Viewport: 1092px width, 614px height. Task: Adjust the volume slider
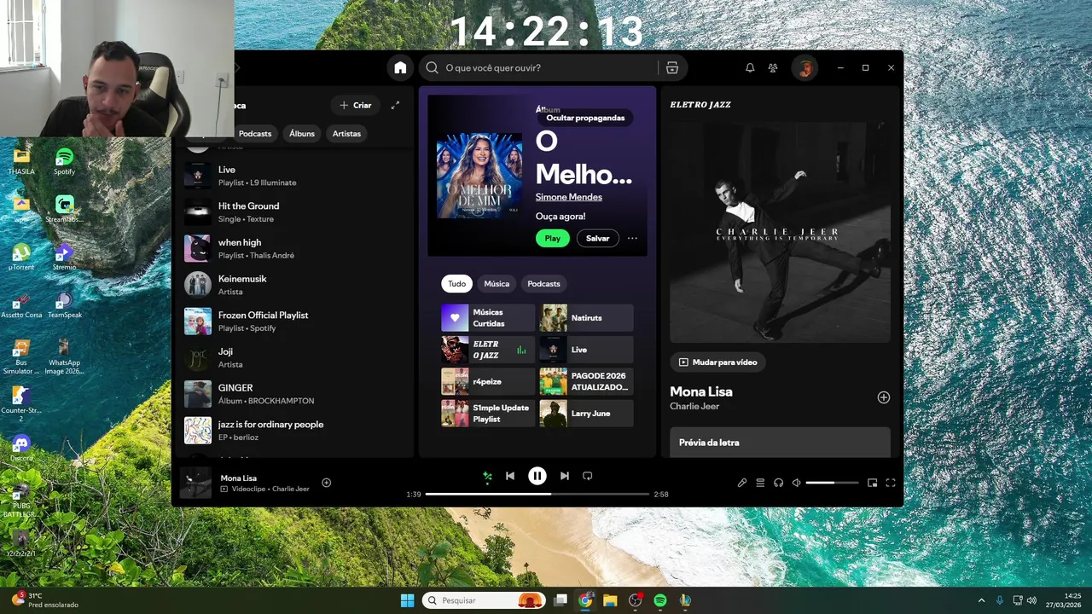[x=832, y=483]
